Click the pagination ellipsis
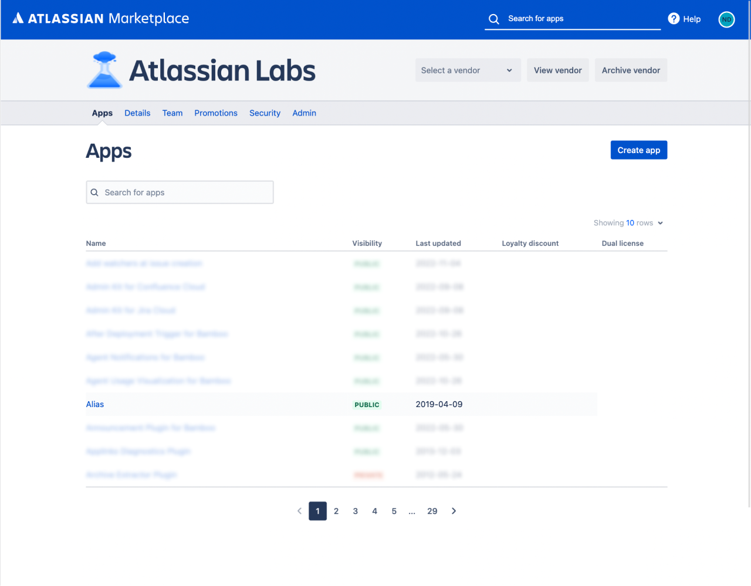The height and width of the screenshot is (586, 751). 412,511
